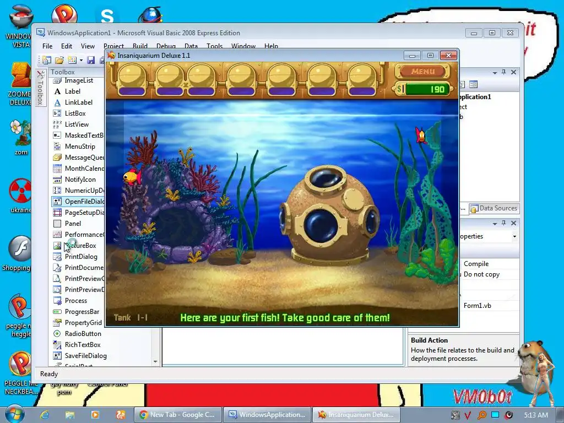Click the collapsed Toolbox side tab
The width and height of the screenshot is (564, 423).
pos(40,88)
